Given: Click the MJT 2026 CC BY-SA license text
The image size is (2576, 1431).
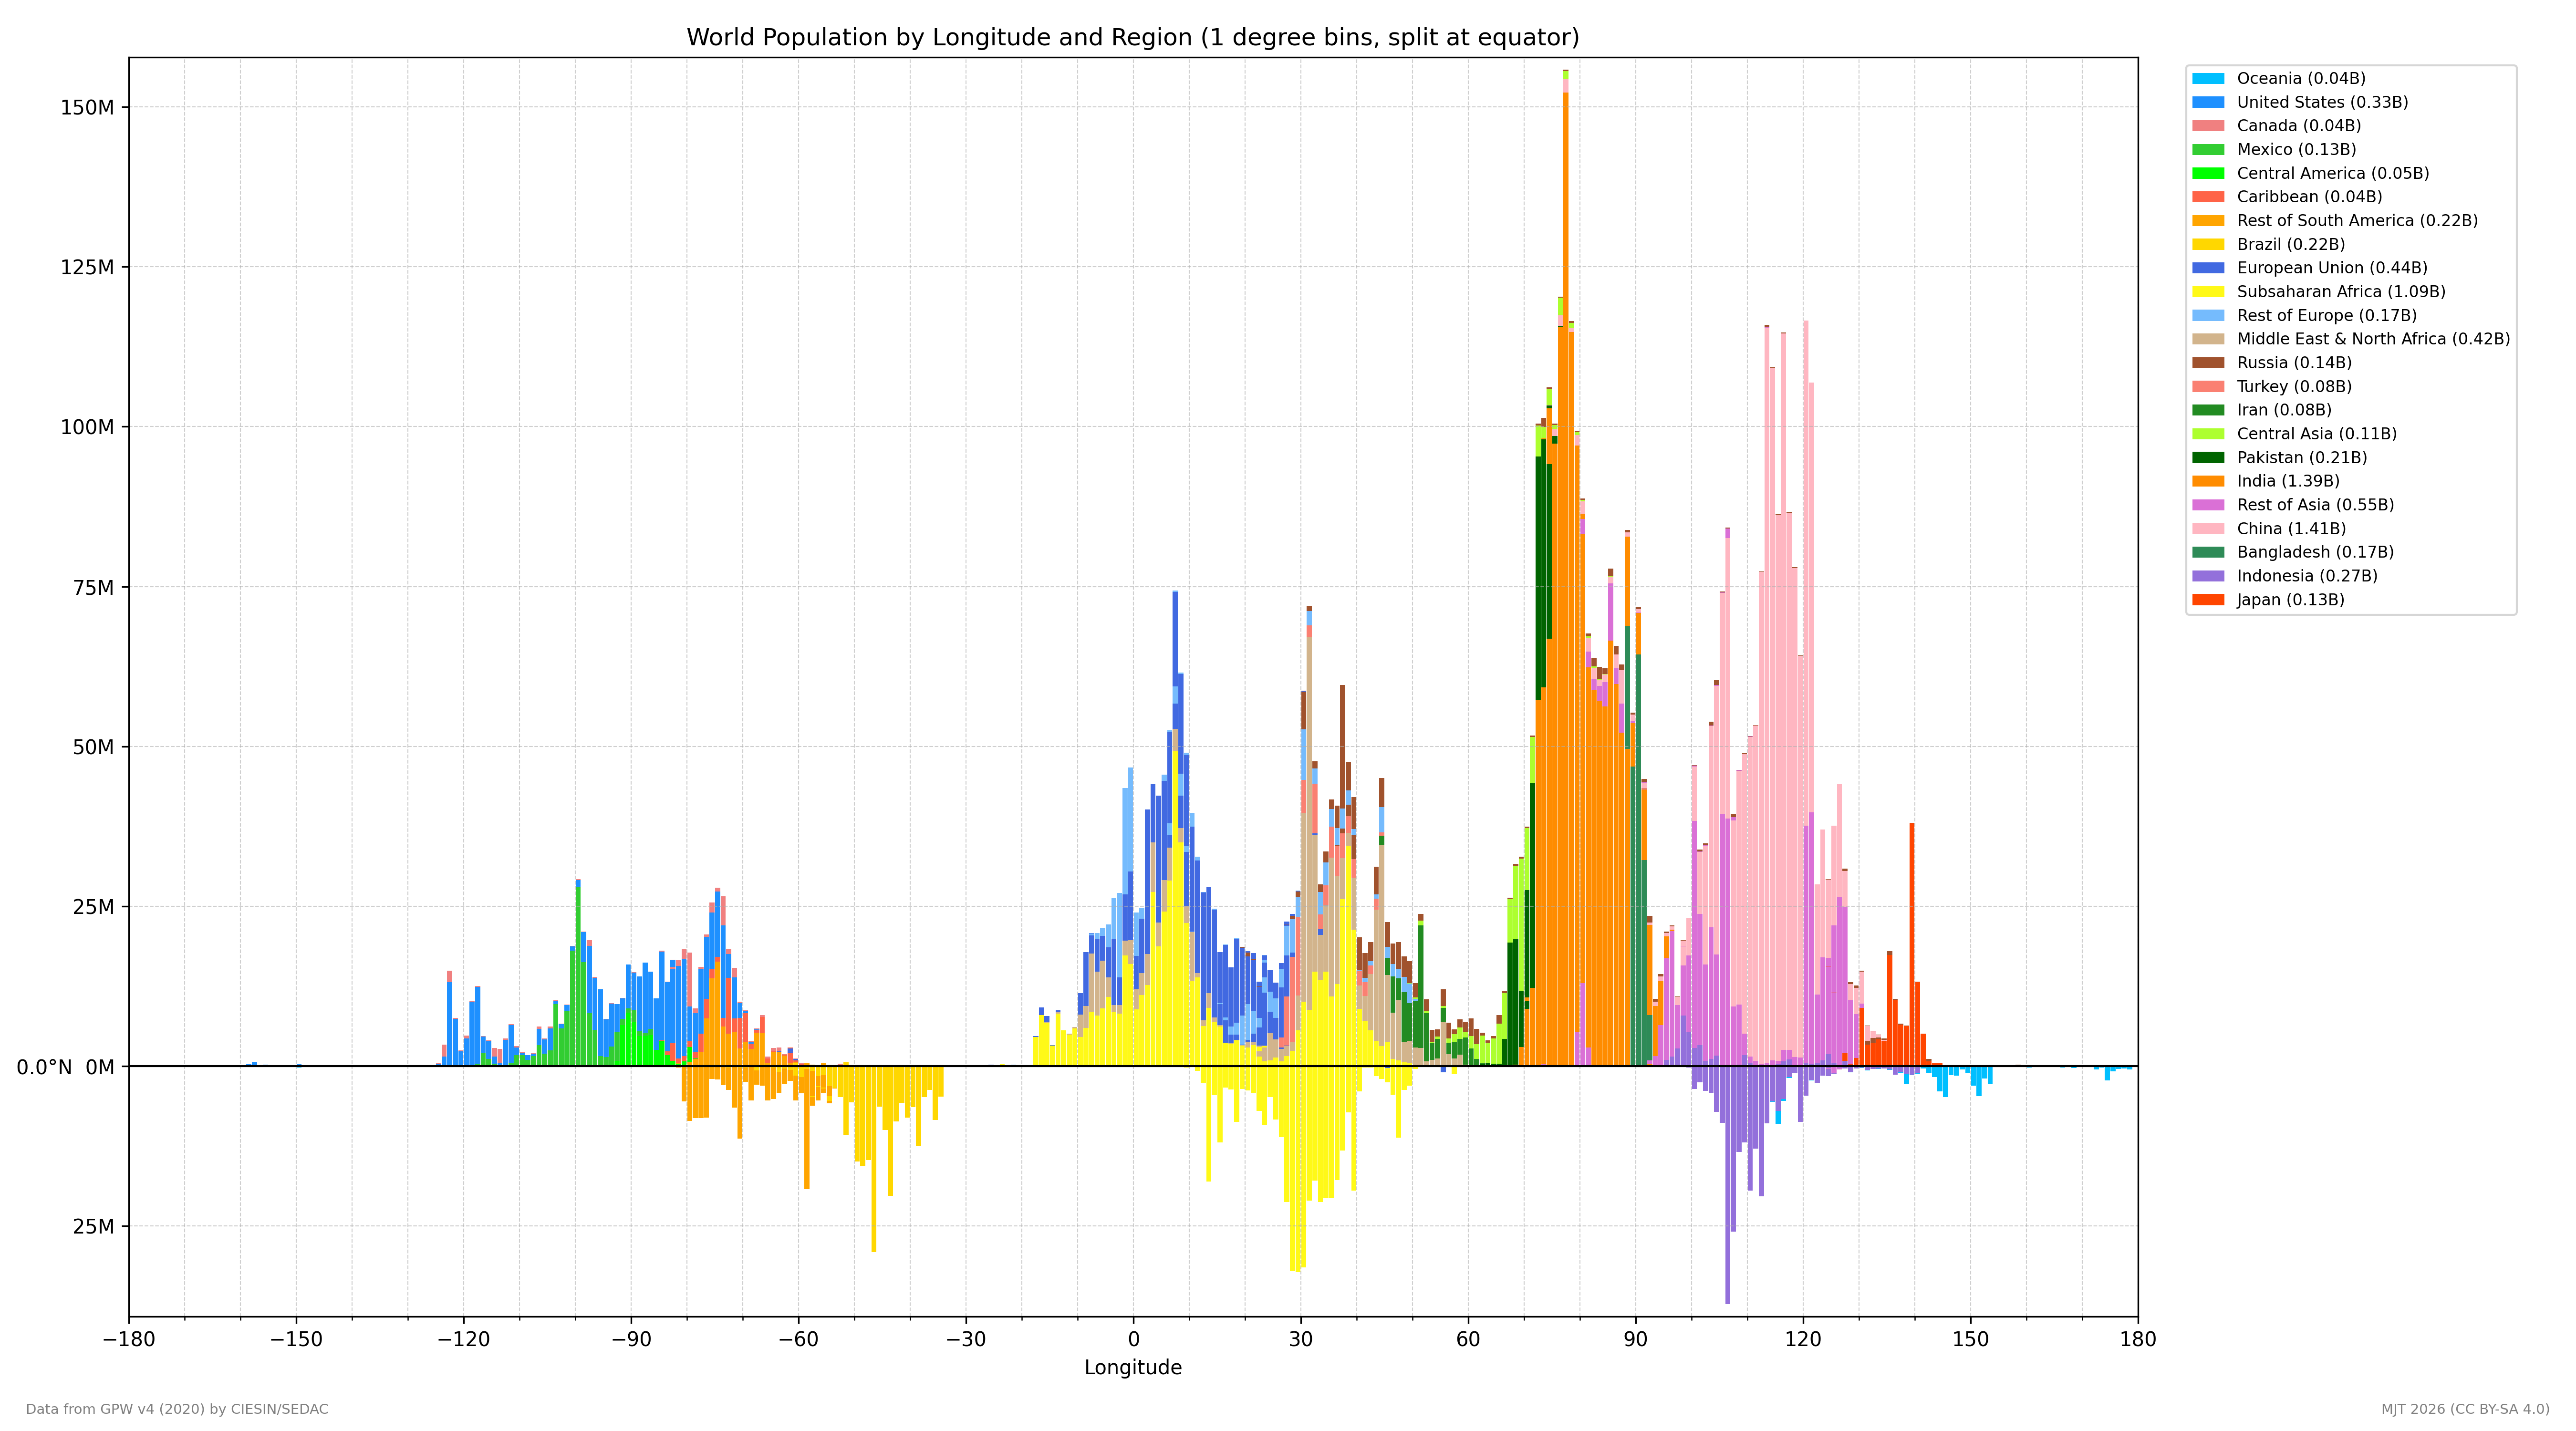Looking at the screenshot, I should [x=2465, y=1409].
